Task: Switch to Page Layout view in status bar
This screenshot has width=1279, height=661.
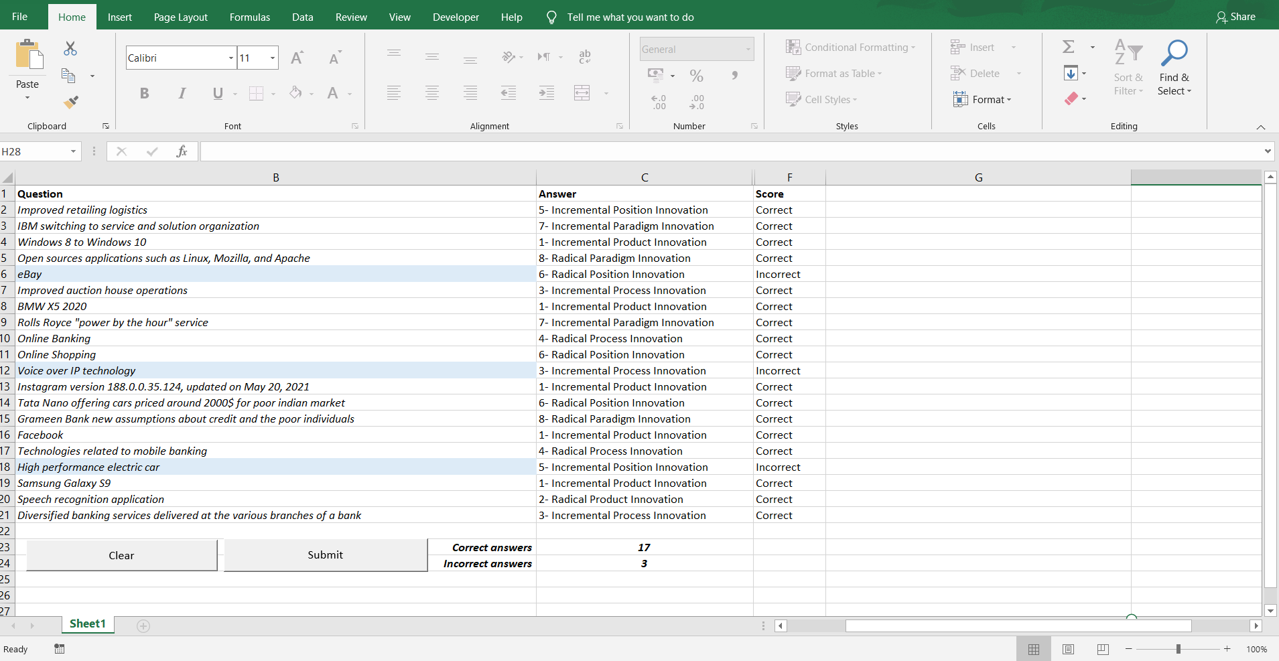Action: tap(1068, 648)
